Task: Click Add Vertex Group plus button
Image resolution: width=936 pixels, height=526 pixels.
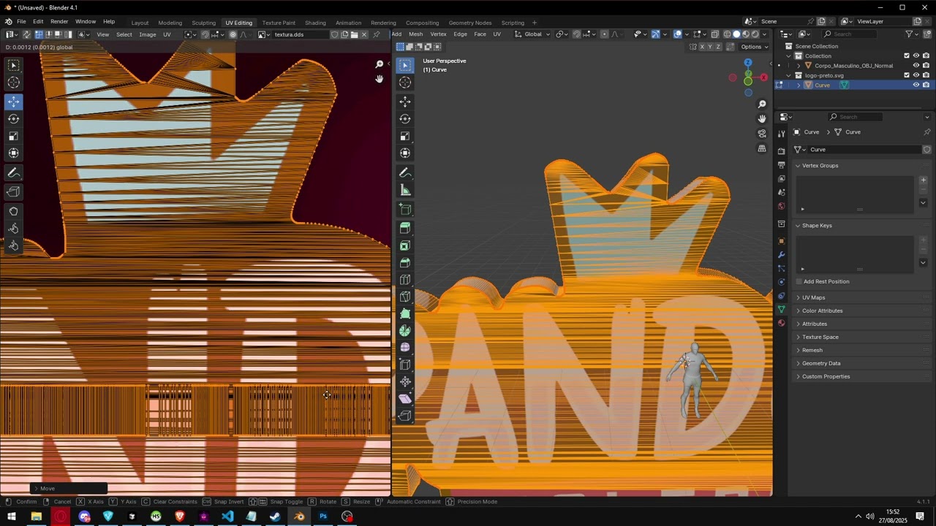Action: pyautogui.click(x=923, y=180)
